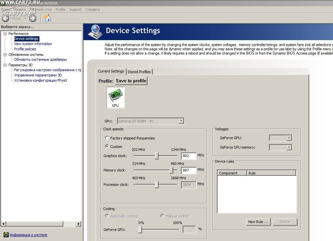Click the Processor clock slider thumb
The height and width of the screenshot is (241, 333).
[x=157, y=185]
